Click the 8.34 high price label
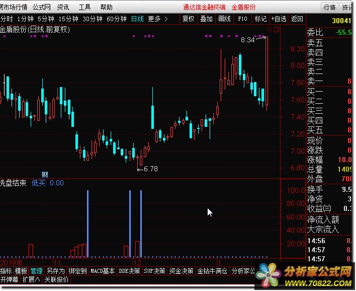The image size is (356, 291). coord(248,40)
